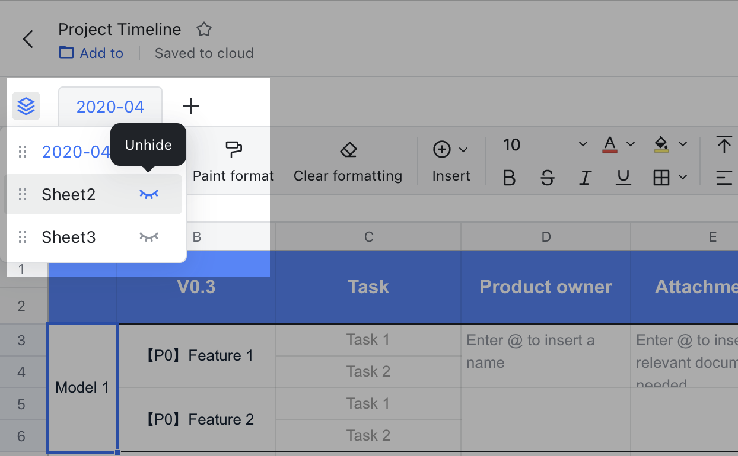Open the Insert dropdown
738x456 pixels.
pyautogui.click(x=463, y=149)
